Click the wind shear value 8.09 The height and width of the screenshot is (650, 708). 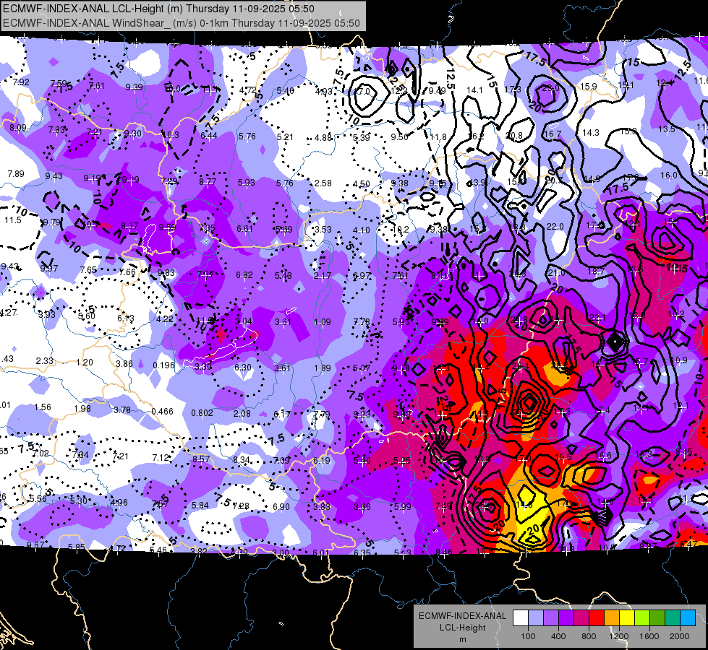pyautogui.click(x=18, y=128)
